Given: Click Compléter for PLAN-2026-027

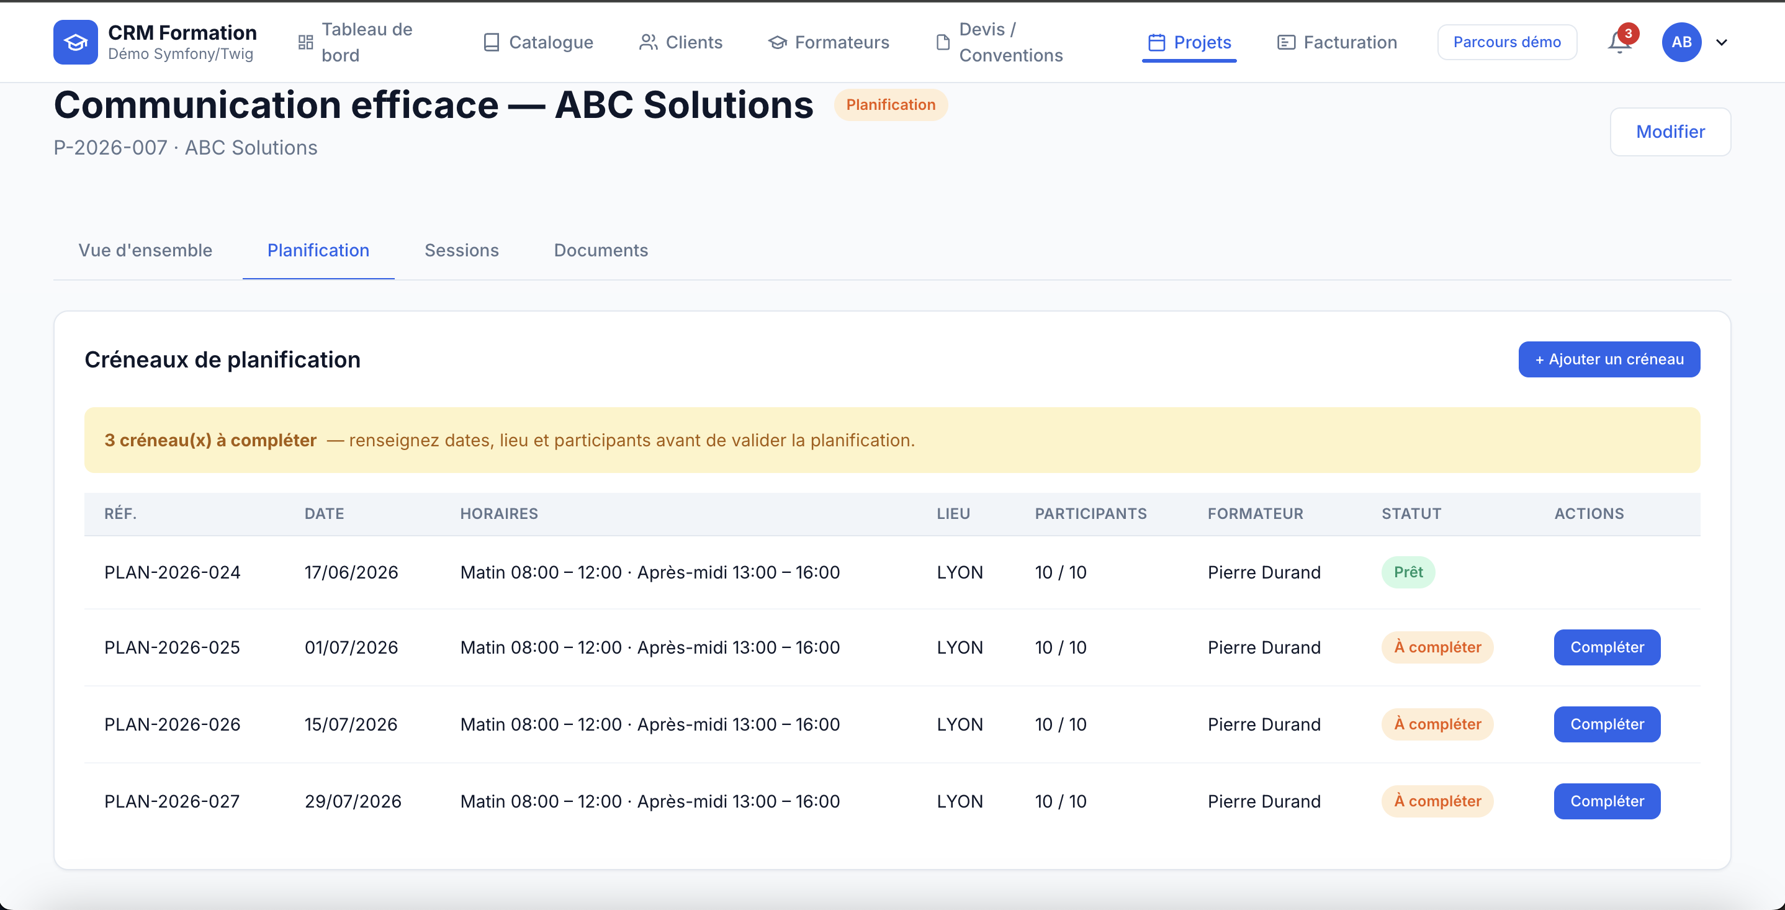Looking at the screenshot, I should point(1607,801).
